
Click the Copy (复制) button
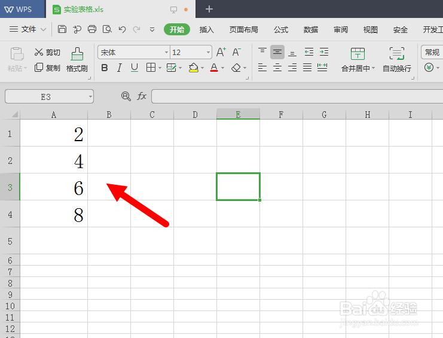pyautogui.click(x=47, y=68)
